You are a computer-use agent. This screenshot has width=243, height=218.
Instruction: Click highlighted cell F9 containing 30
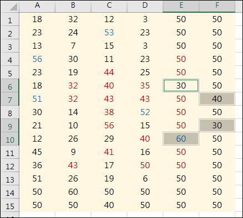pyautogui.click(x=217, y=126)
